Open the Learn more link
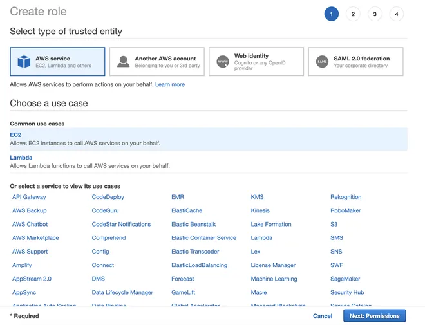 [170, 84]
